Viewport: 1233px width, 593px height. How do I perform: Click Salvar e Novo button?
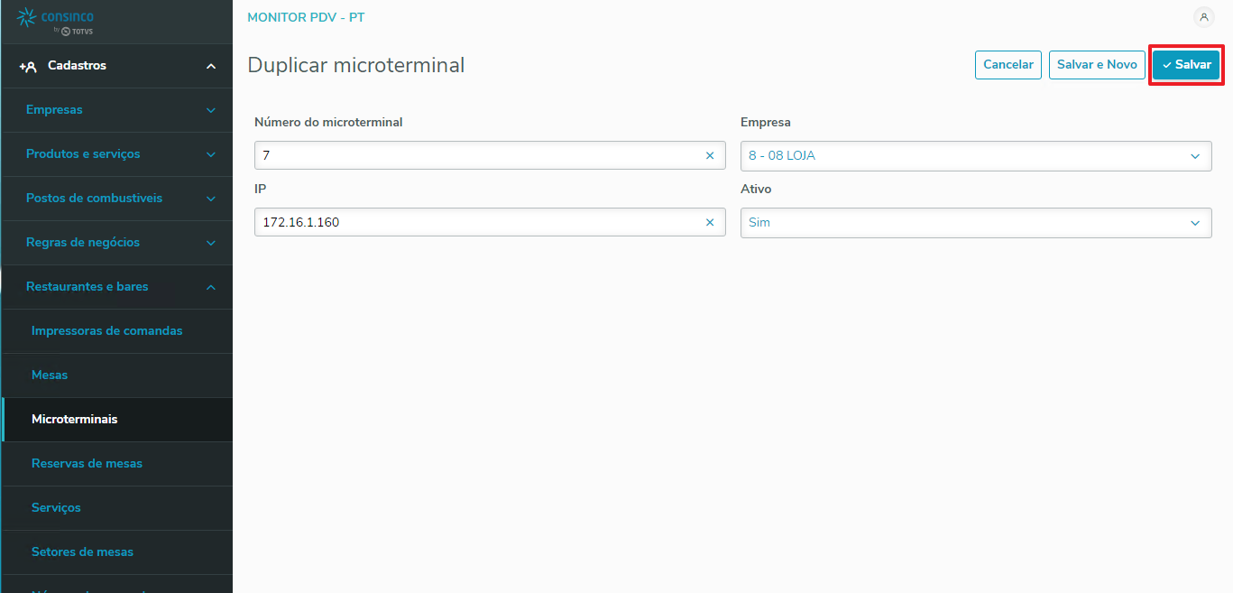tap(1096, 65)
